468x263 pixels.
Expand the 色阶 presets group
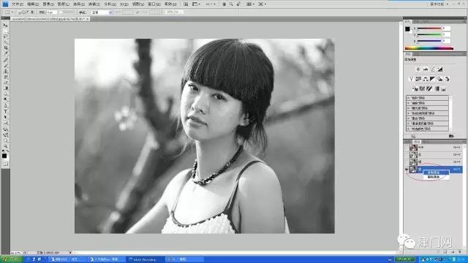pyautogui.click(x=408, y=98)
